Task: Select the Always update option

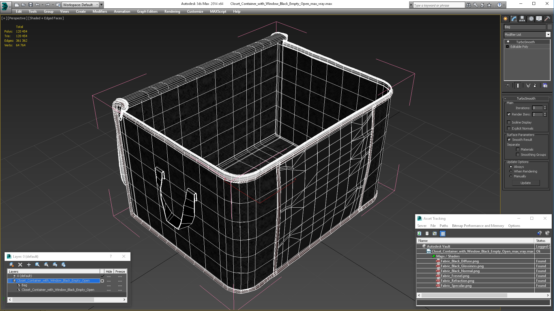Action: click(511, 167)
